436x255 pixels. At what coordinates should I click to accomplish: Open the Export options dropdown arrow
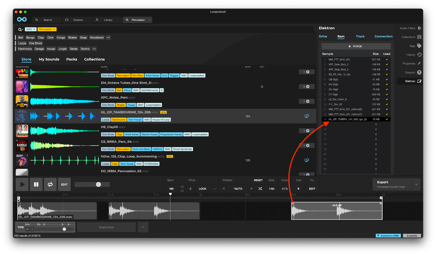pos(416,184)
